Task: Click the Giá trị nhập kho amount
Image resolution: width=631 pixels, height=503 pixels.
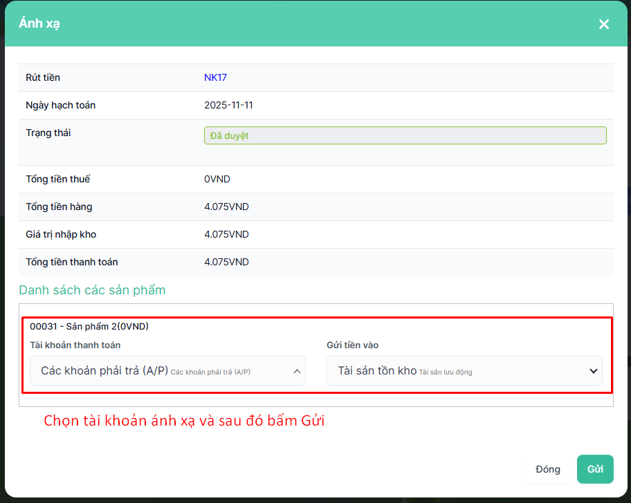Action: point(226,234)
